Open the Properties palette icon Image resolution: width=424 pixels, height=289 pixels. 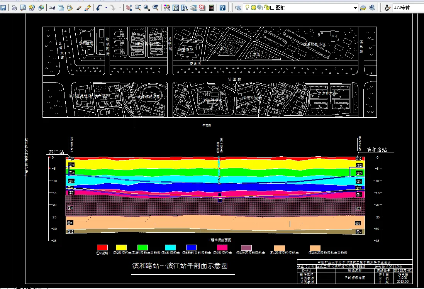(x=167, y=8)
